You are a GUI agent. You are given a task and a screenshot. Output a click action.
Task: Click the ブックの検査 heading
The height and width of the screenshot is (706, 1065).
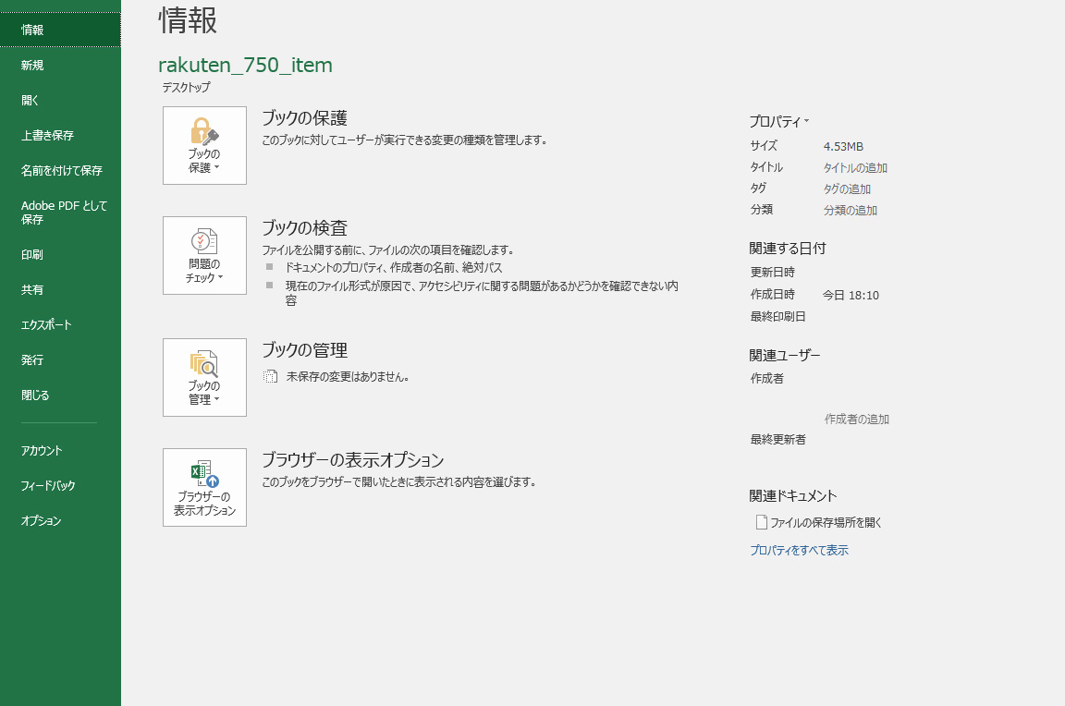[305, 228]
